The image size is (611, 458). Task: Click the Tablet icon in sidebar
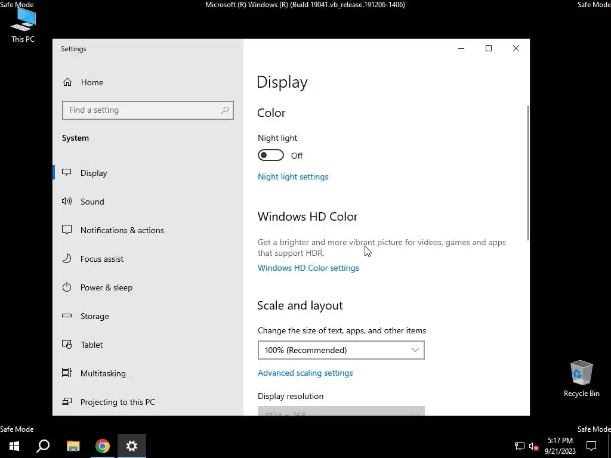[x=67, y=345]
